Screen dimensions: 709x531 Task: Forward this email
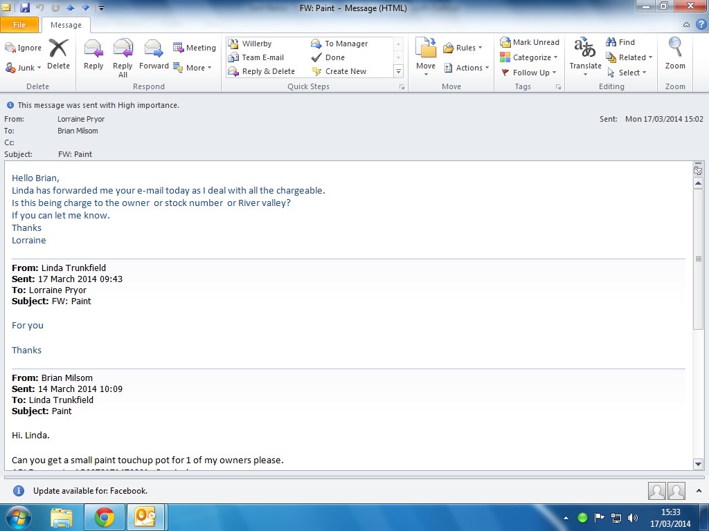coord(154,55)
